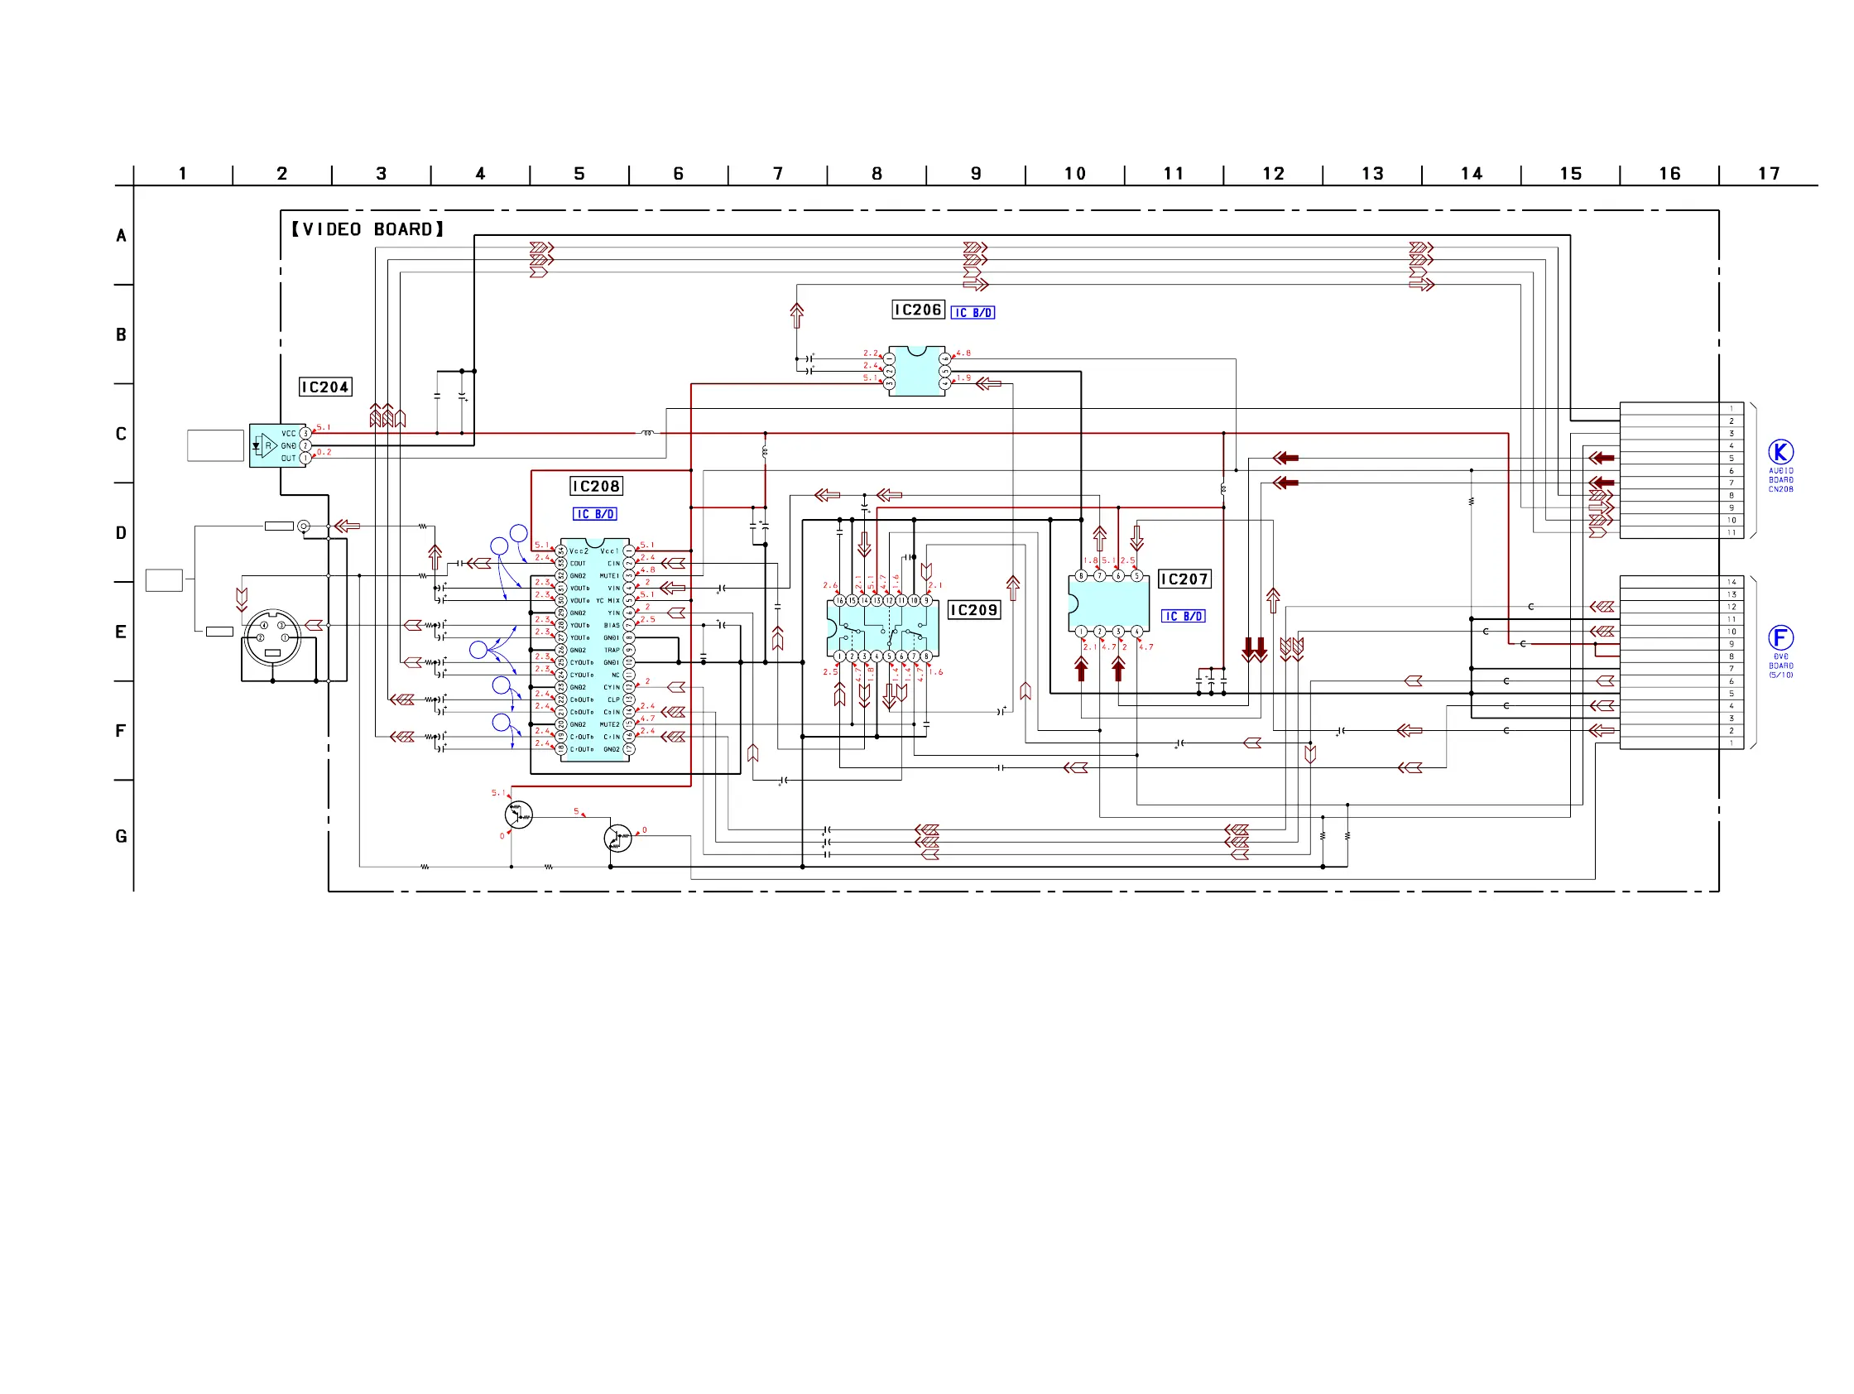Select the left transistor with 5.1 voltage
The height and width of the screenshot is (1394, 1854).
click(519, 814)
